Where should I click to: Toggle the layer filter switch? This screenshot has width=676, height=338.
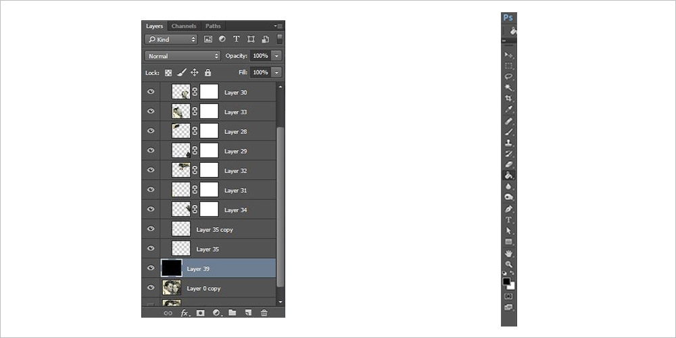(x=280, y=39)
